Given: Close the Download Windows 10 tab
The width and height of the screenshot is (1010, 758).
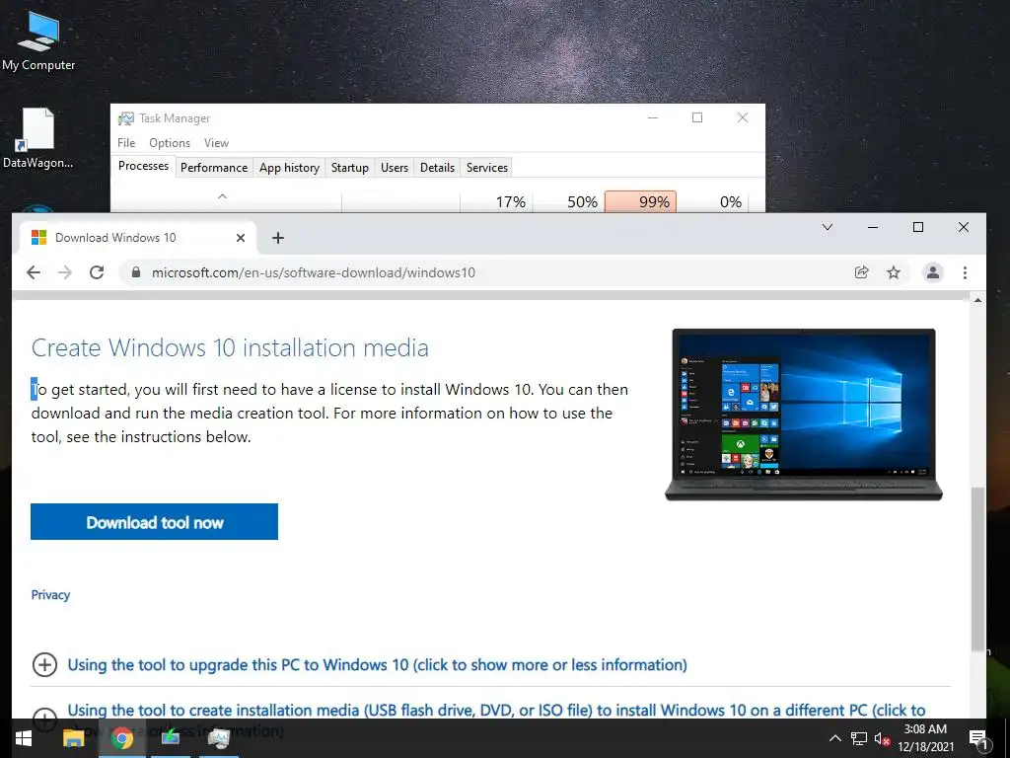Looking at the screenshot, I should click(241, 238).
